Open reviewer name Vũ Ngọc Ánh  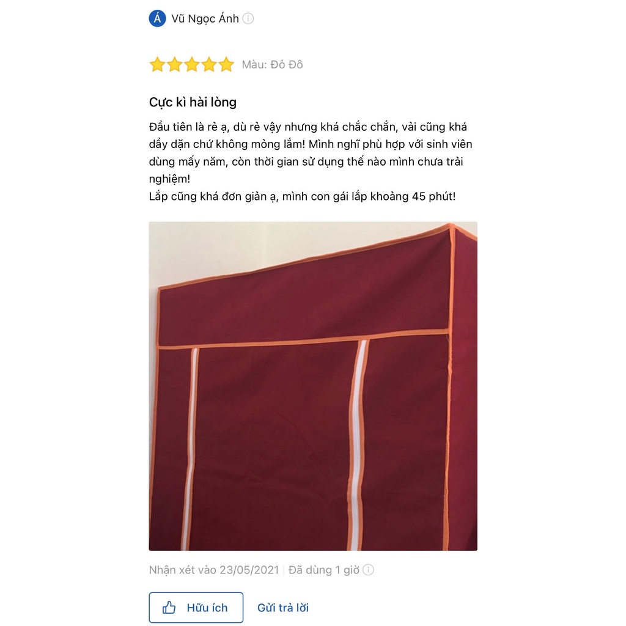click(x=205, y=18)
